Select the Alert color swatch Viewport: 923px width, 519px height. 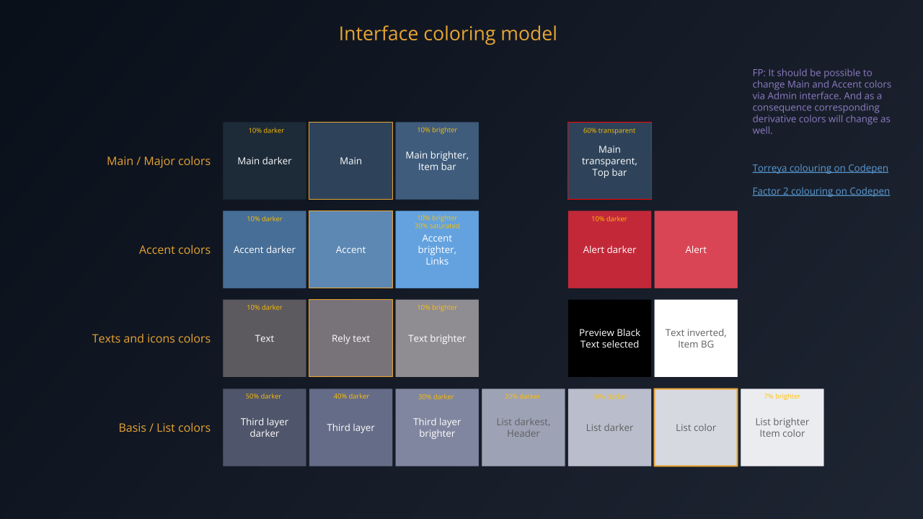(695, 249)
